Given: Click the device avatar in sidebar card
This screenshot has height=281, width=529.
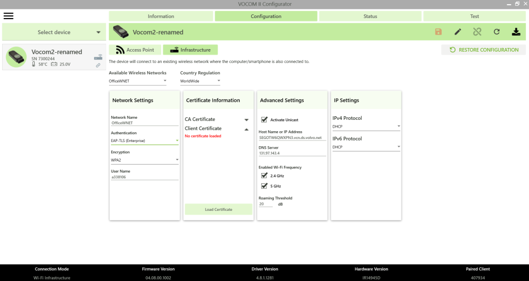Looking at the screenshot, I should click(16, 57).
